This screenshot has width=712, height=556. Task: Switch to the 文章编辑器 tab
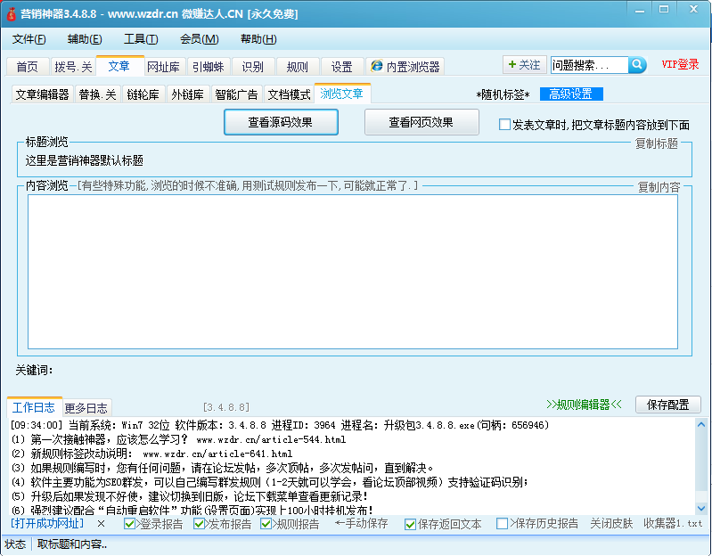[x=42, y=94]
